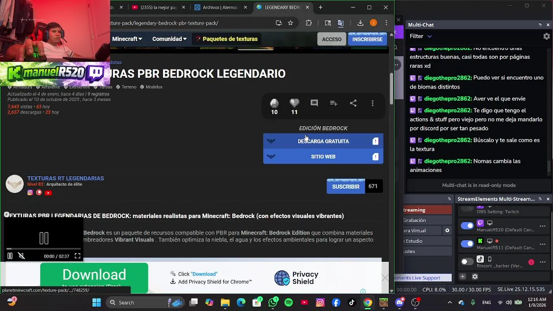Open Spotify from the taskbar

click(289, 302)
